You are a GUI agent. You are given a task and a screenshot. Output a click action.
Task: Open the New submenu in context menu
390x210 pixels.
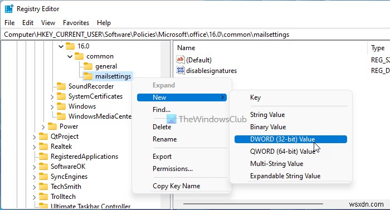point(182,97)
